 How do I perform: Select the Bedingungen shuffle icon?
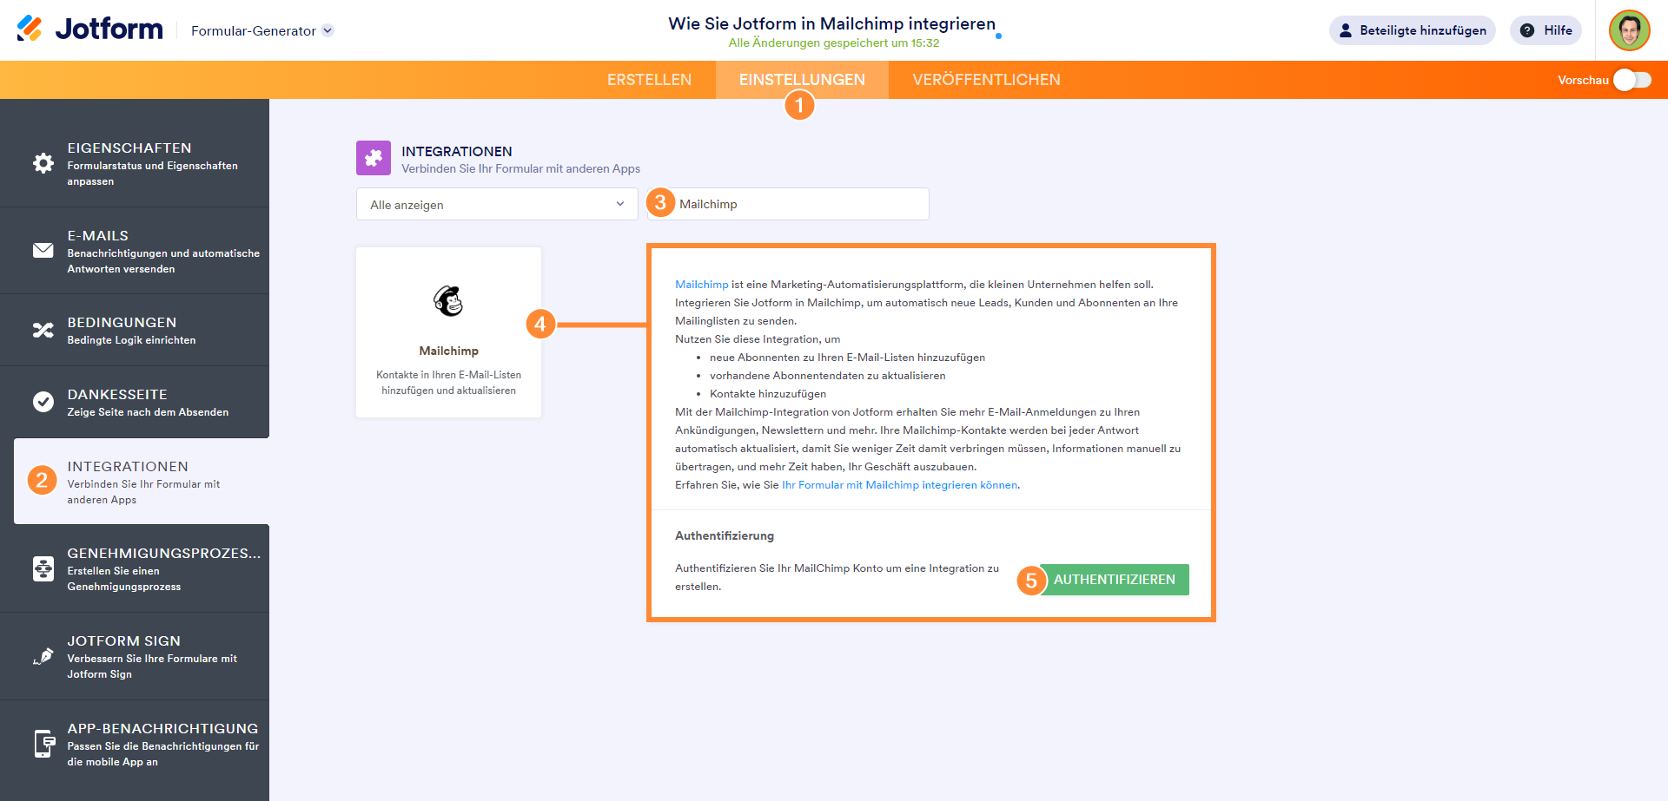[x=43, y=331]
